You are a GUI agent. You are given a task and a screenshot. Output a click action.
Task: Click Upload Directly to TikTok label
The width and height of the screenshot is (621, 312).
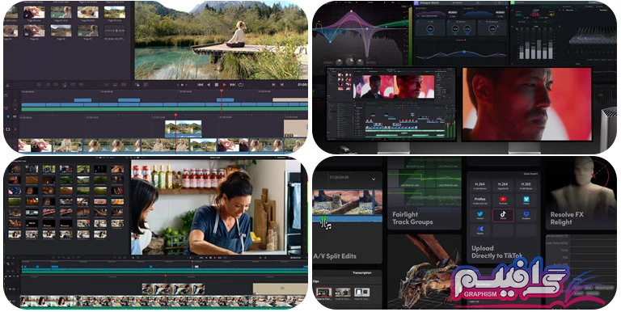[497, 252]
